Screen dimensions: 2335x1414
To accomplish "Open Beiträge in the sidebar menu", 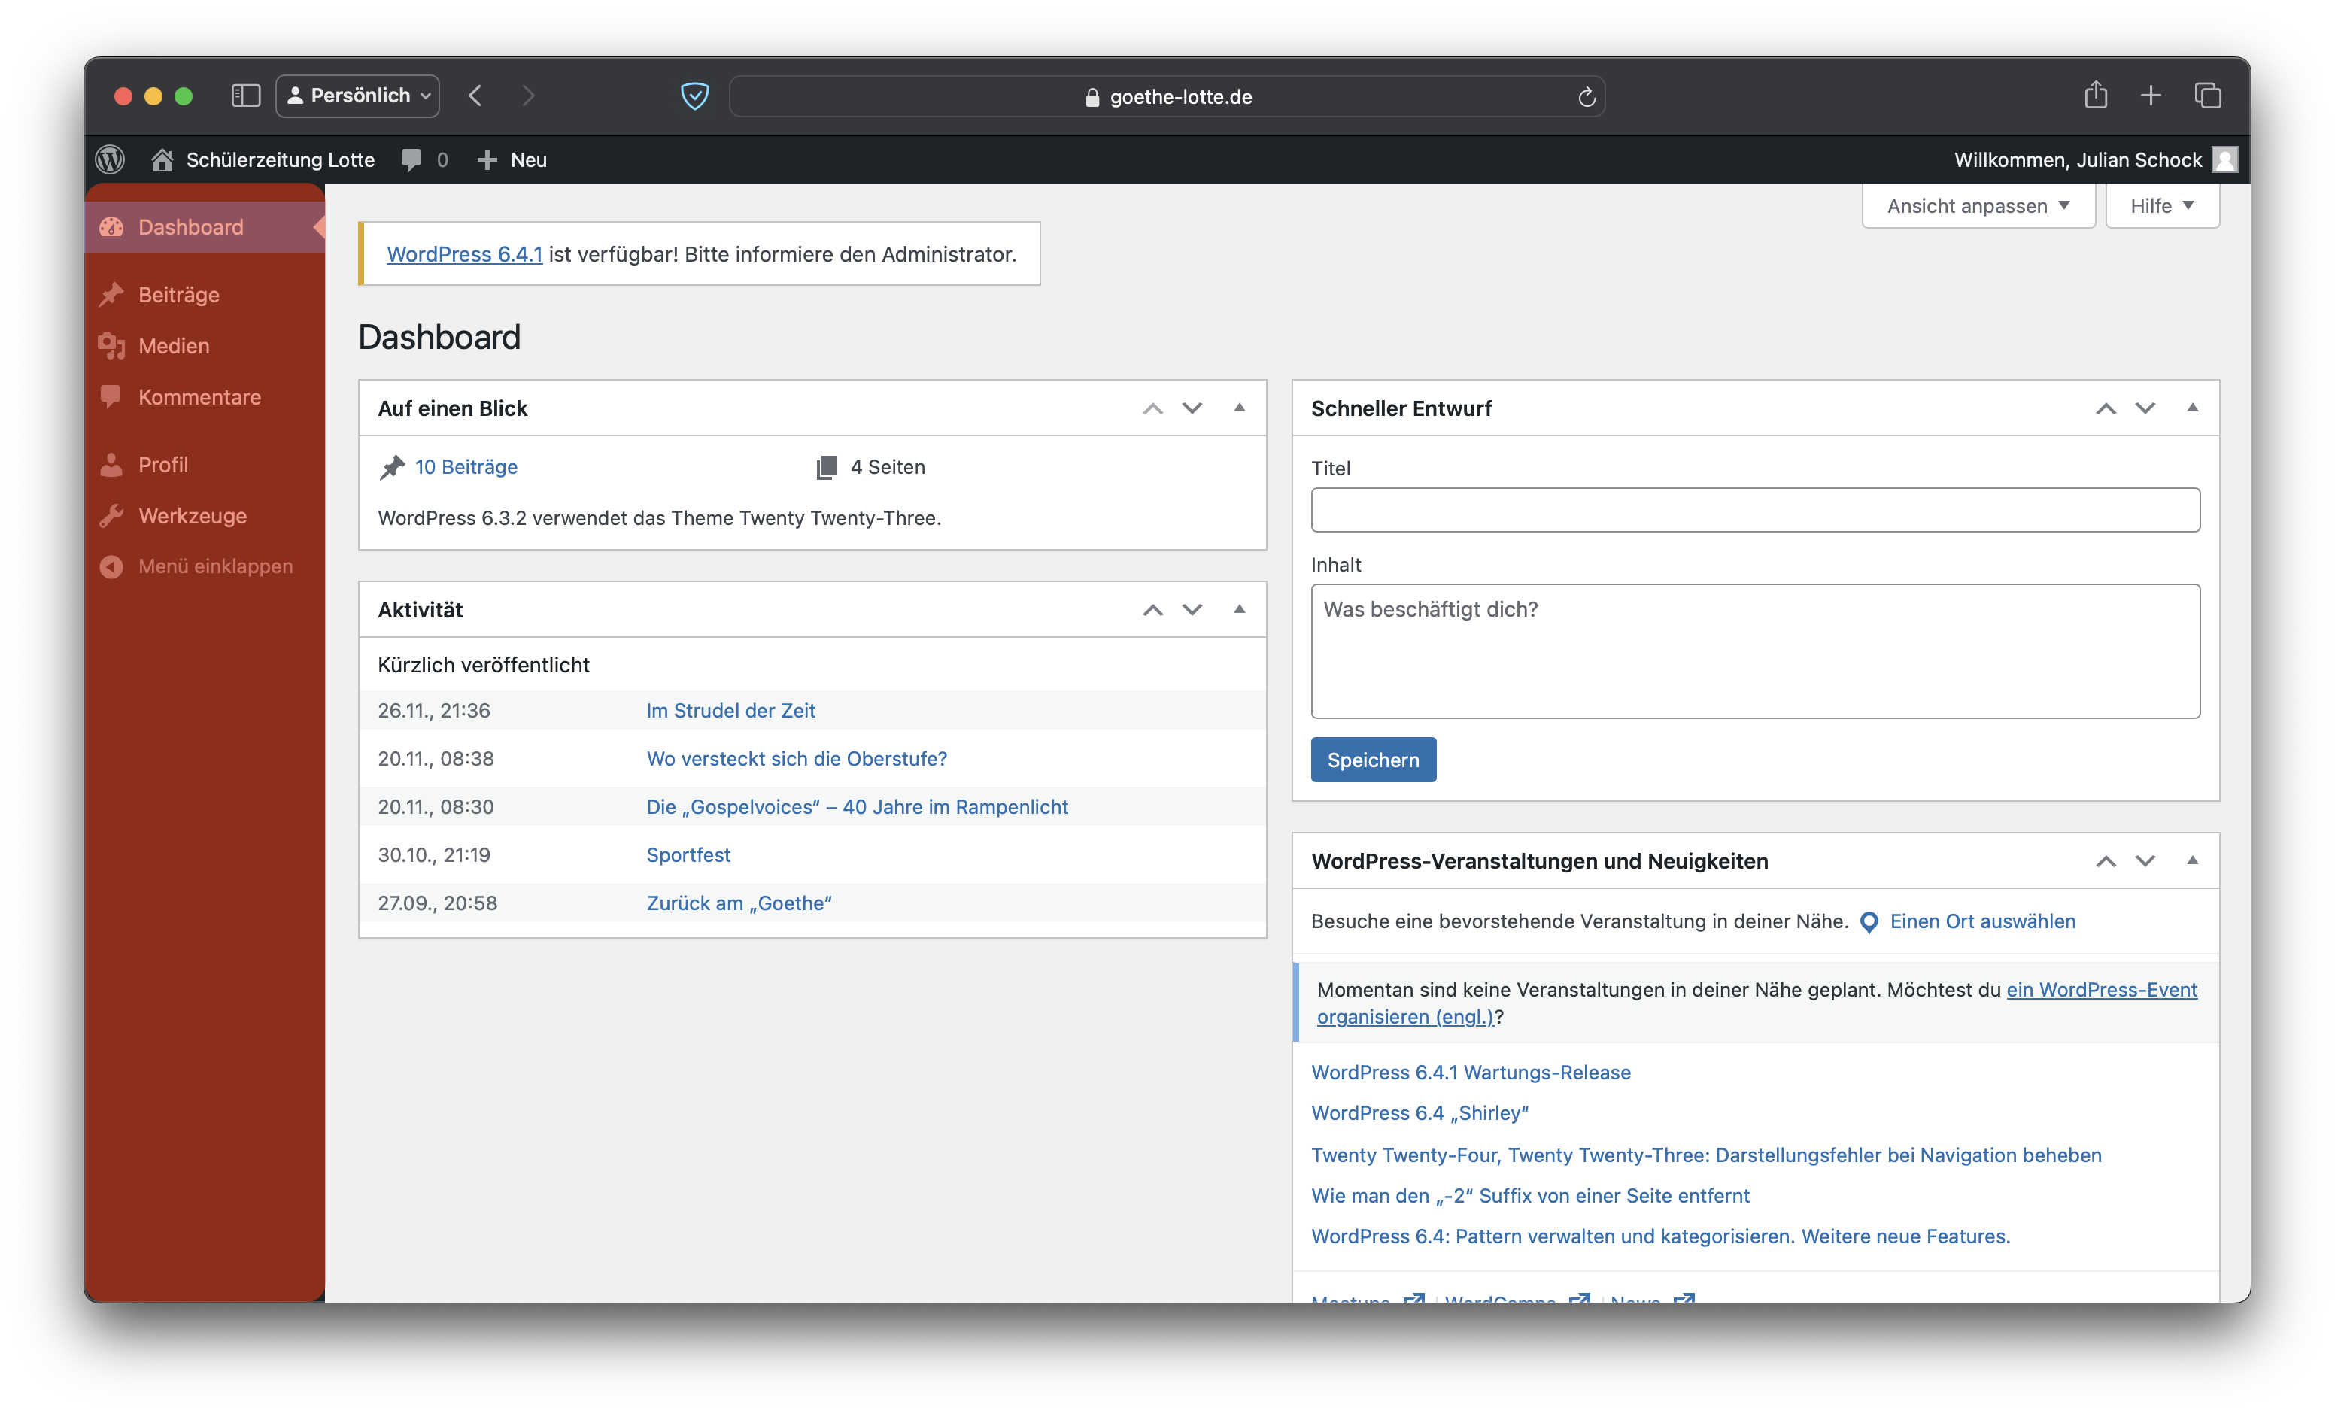I will click(x=178, y=295).
